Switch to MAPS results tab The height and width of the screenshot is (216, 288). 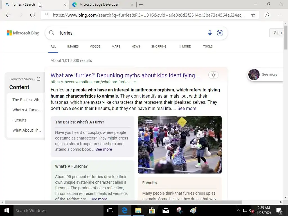click(116, 46)
